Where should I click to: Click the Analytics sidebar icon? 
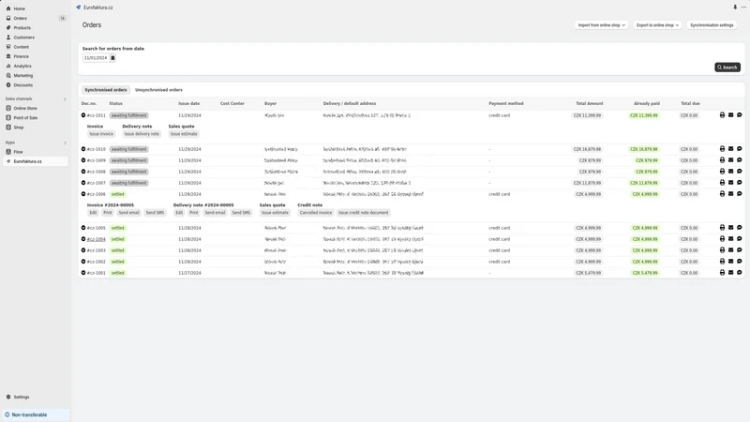pos(8,66)
